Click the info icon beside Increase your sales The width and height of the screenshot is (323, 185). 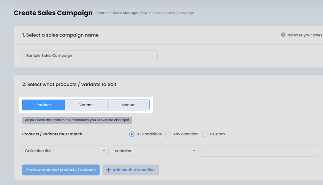(283, 35)
